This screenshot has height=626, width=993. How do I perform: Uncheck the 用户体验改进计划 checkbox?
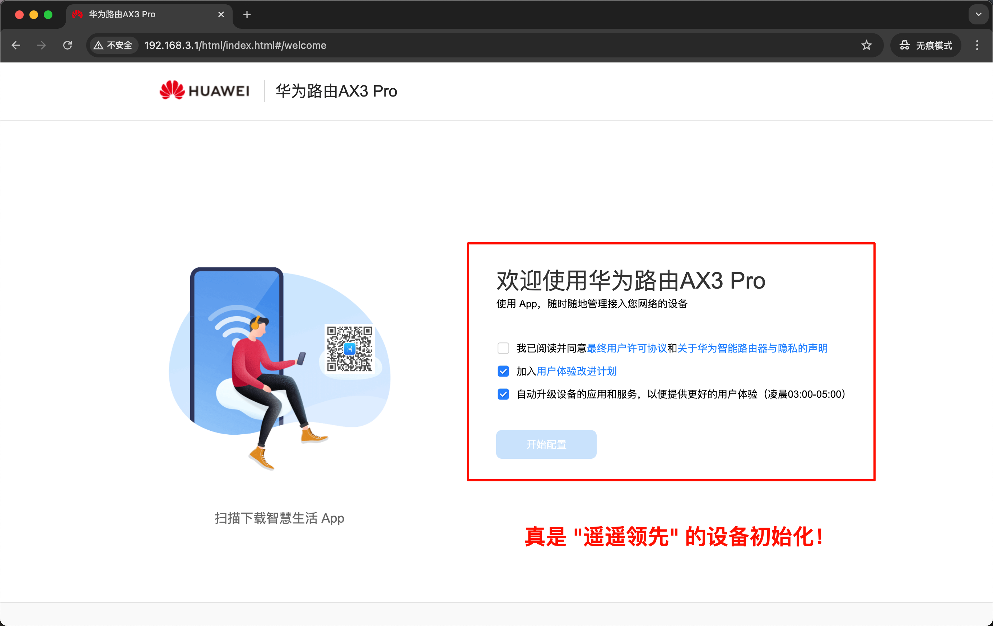(503, 372)
